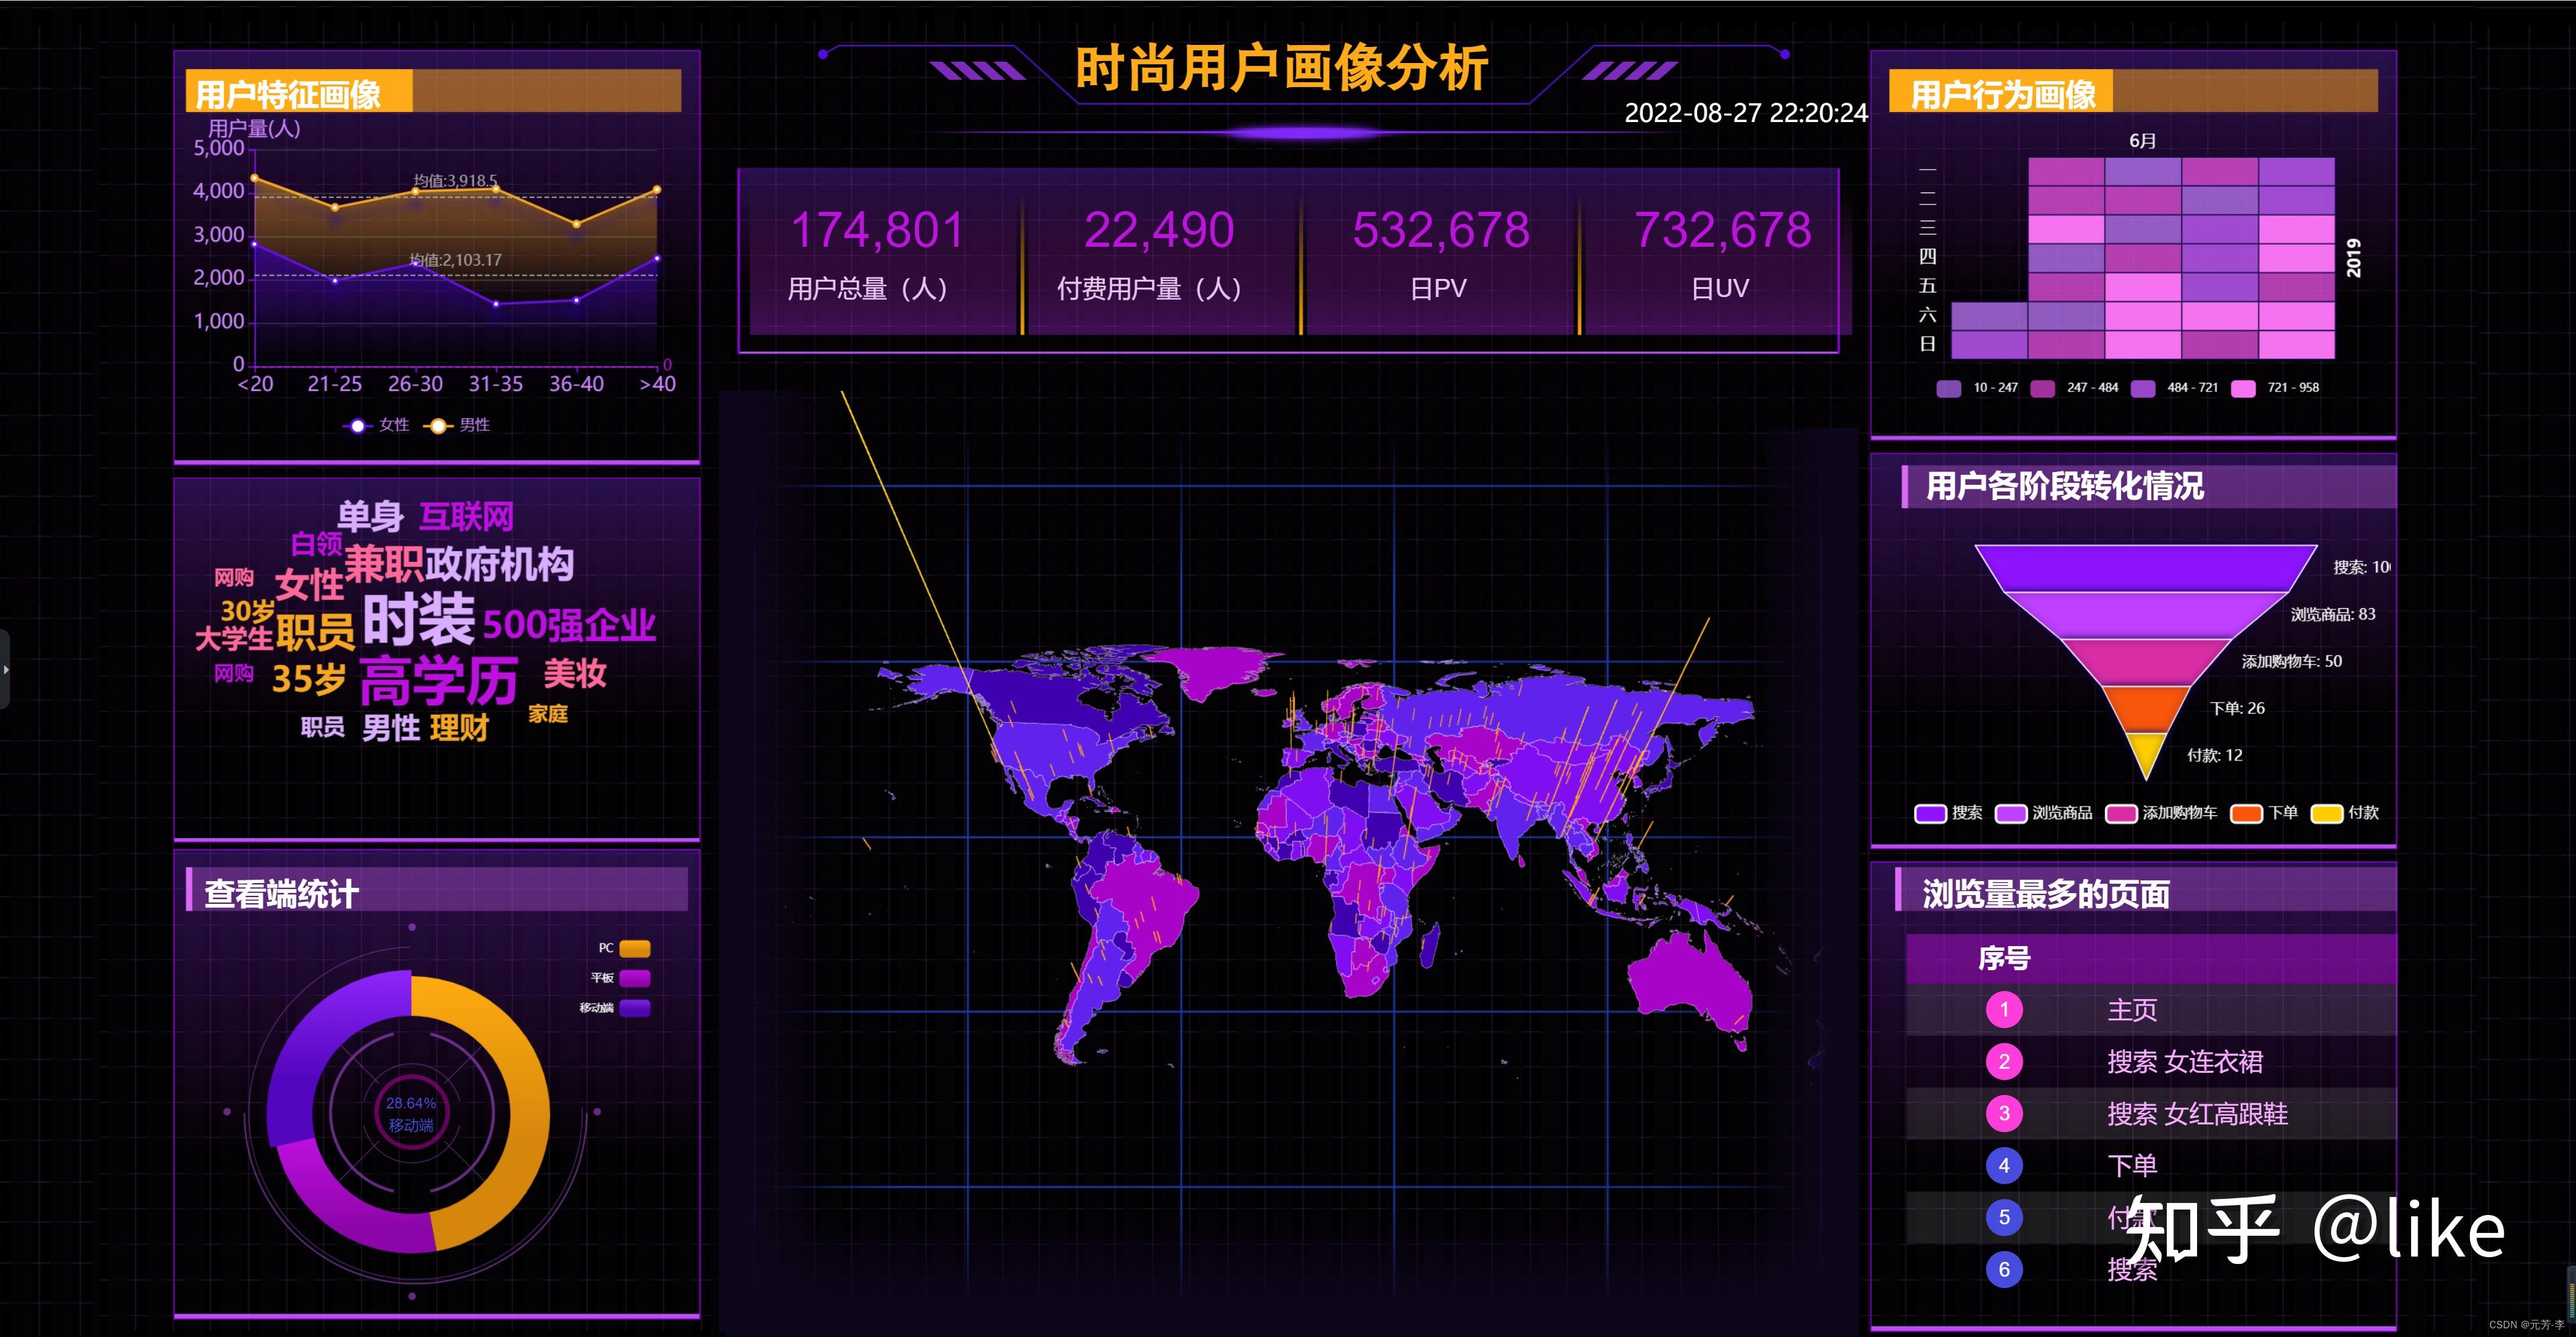This screenshot has width=2576, height=1337.
Task: Click the 序号 column header
Action: [x=2004, y=958]
